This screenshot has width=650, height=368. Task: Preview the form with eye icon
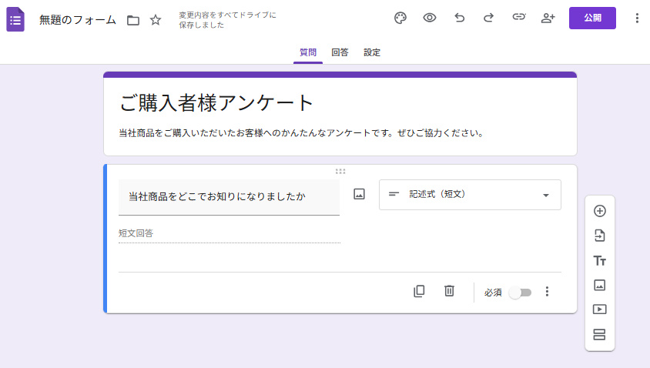[430, 18]
